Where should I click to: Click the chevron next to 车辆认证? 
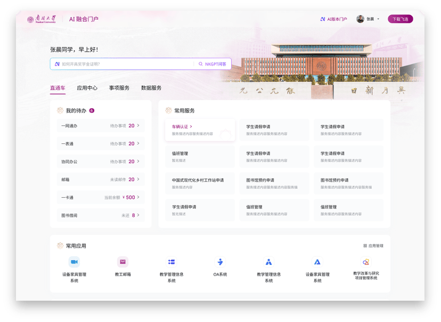191,127
